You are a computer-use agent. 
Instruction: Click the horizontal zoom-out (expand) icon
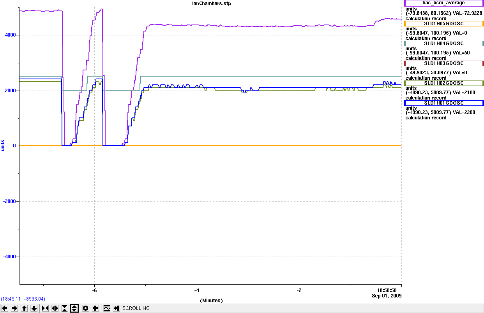55,308
